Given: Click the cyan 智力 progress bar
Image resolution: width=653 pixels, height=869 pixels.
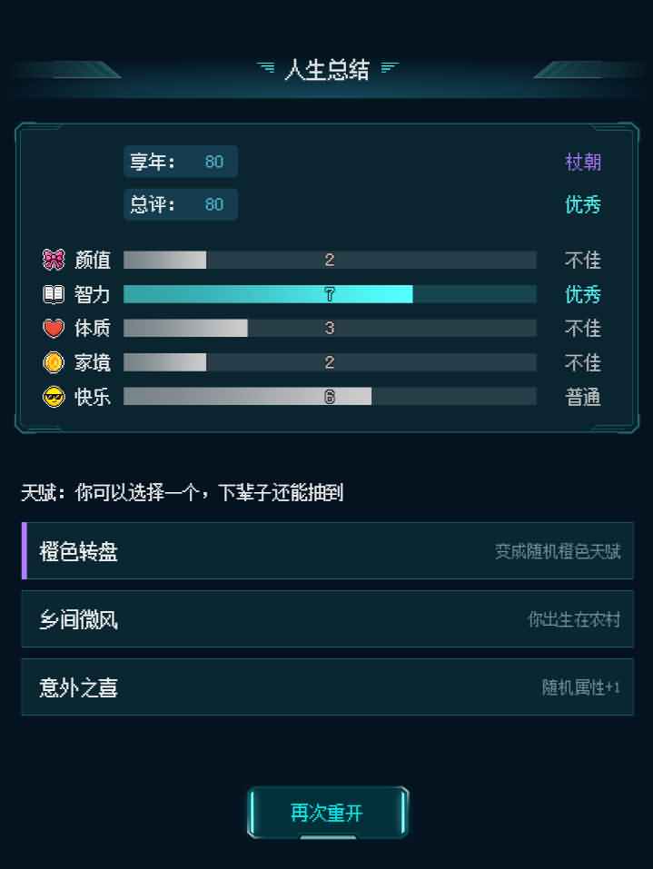Looking at the screenshot, I should click(330, 294).
